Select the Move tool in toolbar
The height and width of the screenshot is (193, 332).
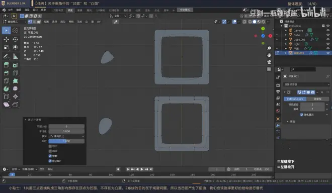tap(6, 39)
